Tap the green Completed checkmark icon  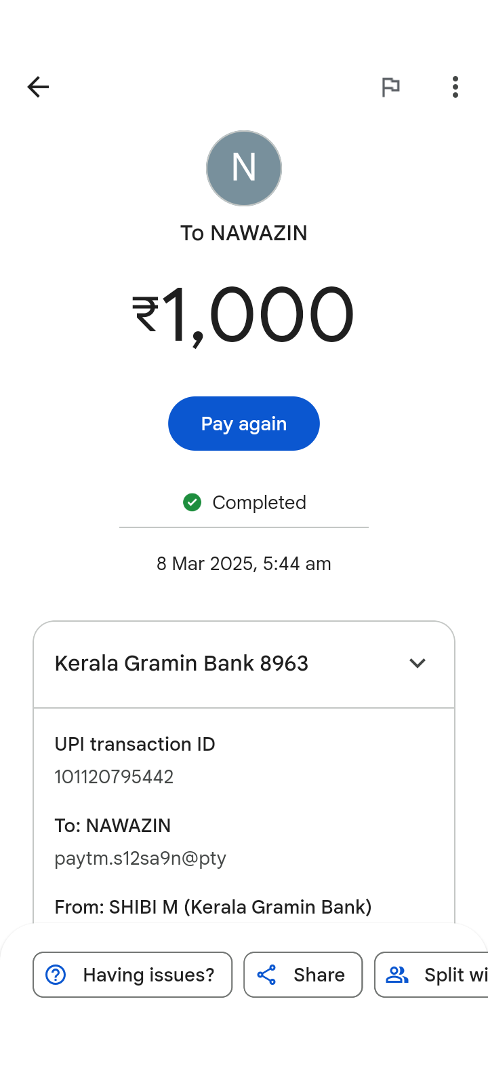192,502
